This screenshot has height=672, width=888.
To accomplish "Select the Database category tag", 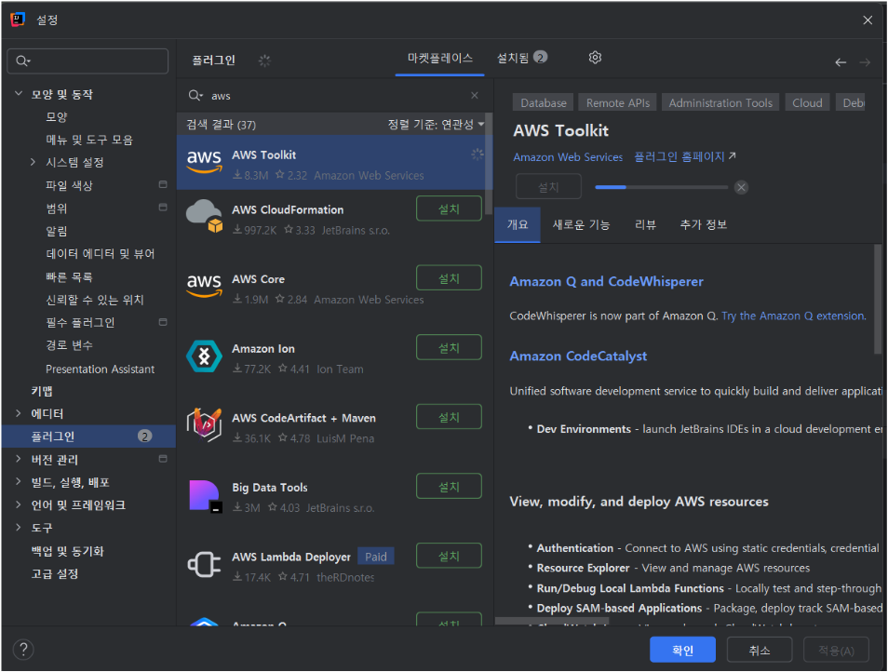I will point(543,103).
